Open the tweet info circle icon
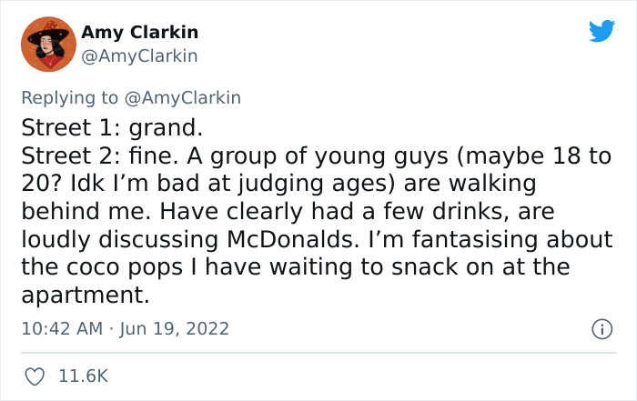 pos(602,329)
